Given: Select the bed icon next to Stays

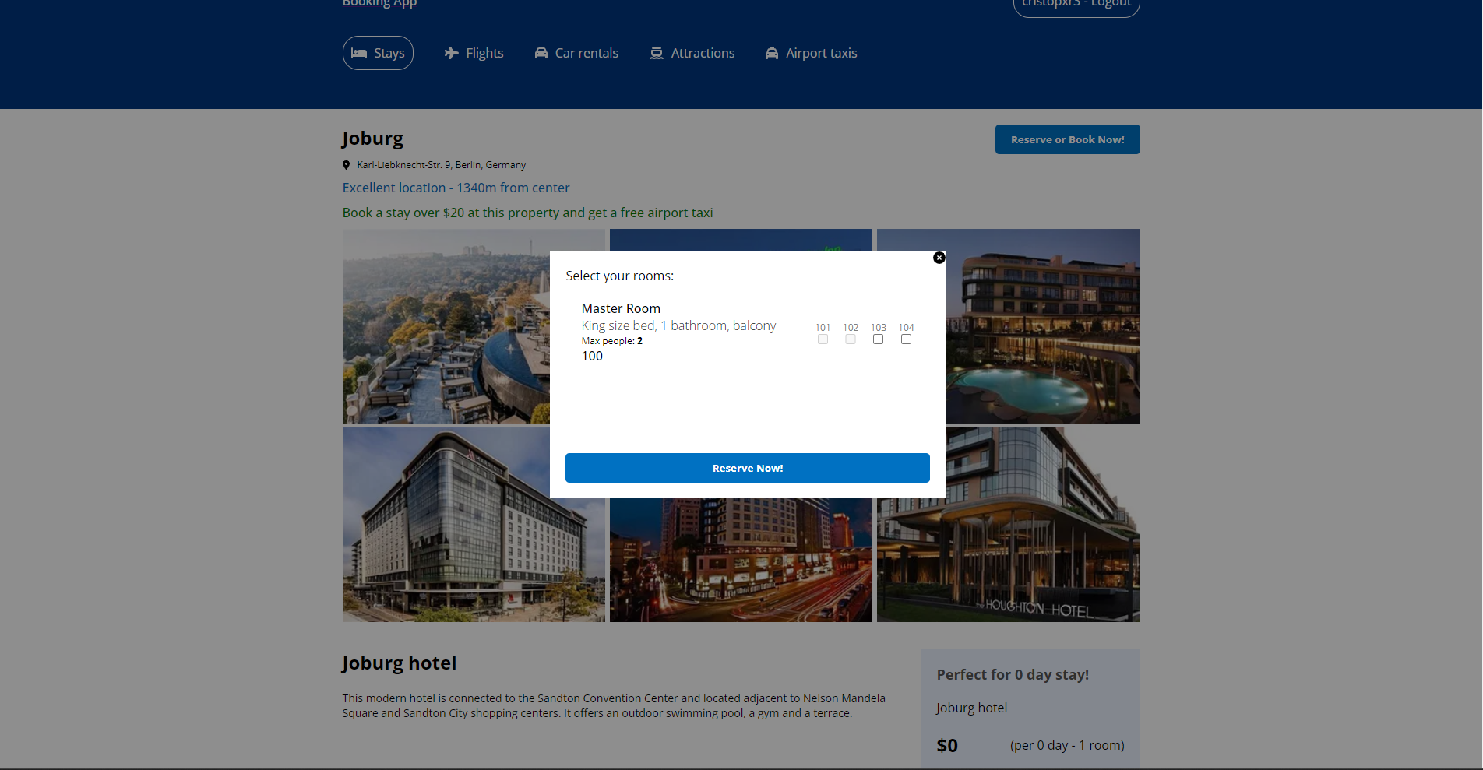Looking at the screenshot, I should [x=359, y=53].
